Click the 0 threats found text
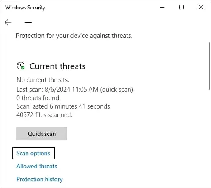This screenshot has width=211, height=188. pyautogui.click(x=38, y=98)
